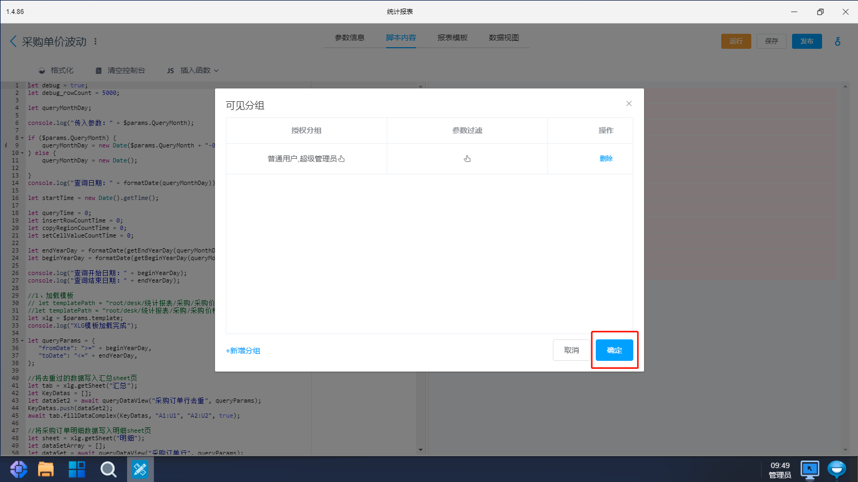The image size is (858, 482).
Task: Edit authorized group 普通用户,超级管理员 cell
Action: point(306,159)
